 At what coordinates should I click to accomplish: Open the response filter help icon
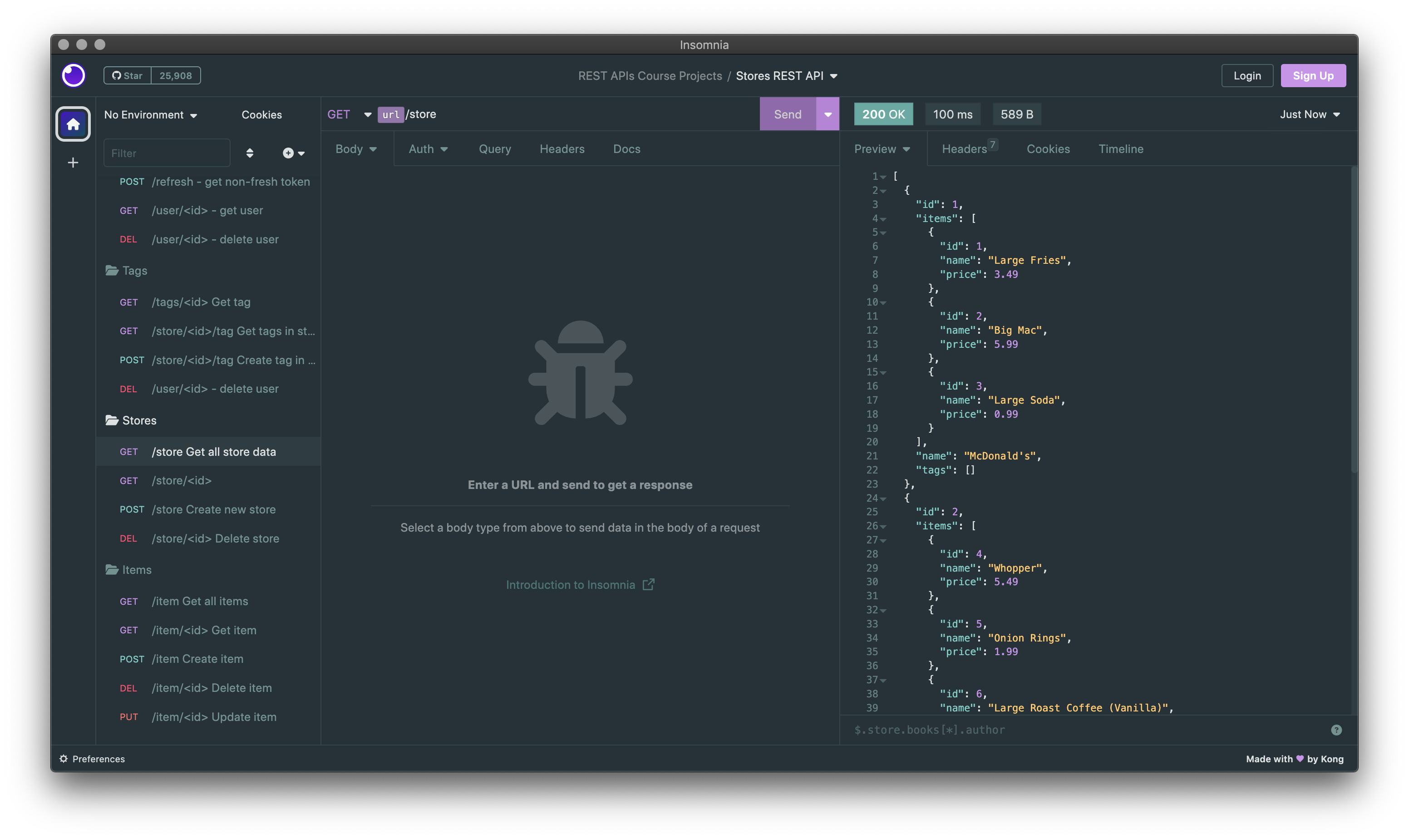point(1336,730)
